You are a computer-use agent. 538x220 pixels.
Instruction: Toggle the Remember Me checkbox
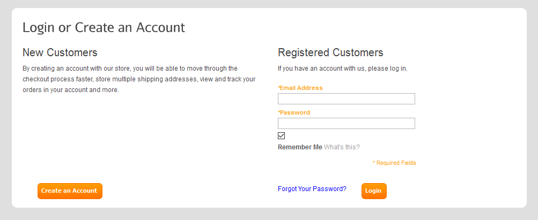[282, 136]
